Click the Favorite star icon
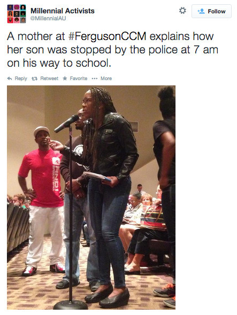The image size is (237, 315). [65, 78]
